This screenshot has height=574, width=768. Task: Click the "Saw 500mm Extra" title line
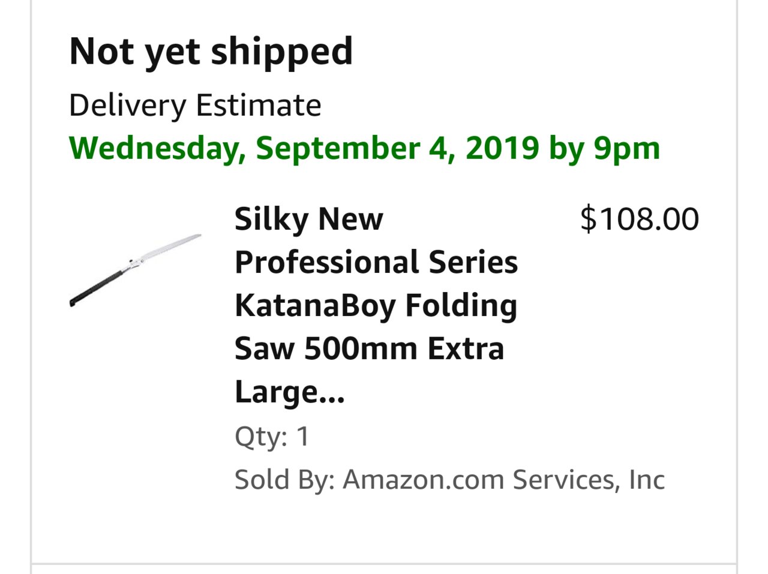[369, 348]
